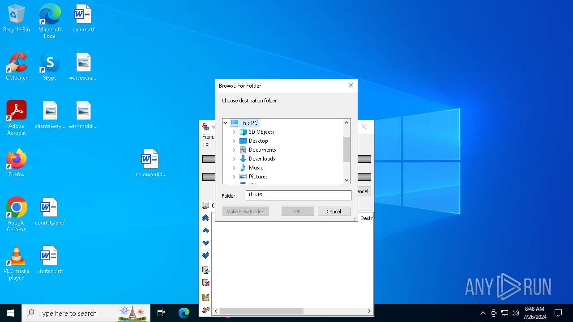573x322 pixels.
Task: Click the copy list pages icon above the arrows
Action: (x=205, y=205)
